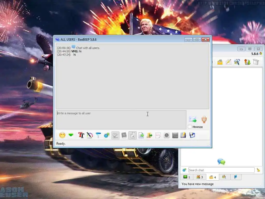The width and height of the screenshot is (265, 199).
Task: Toggle the gray dictionary book button
Action: pos(124,135)
